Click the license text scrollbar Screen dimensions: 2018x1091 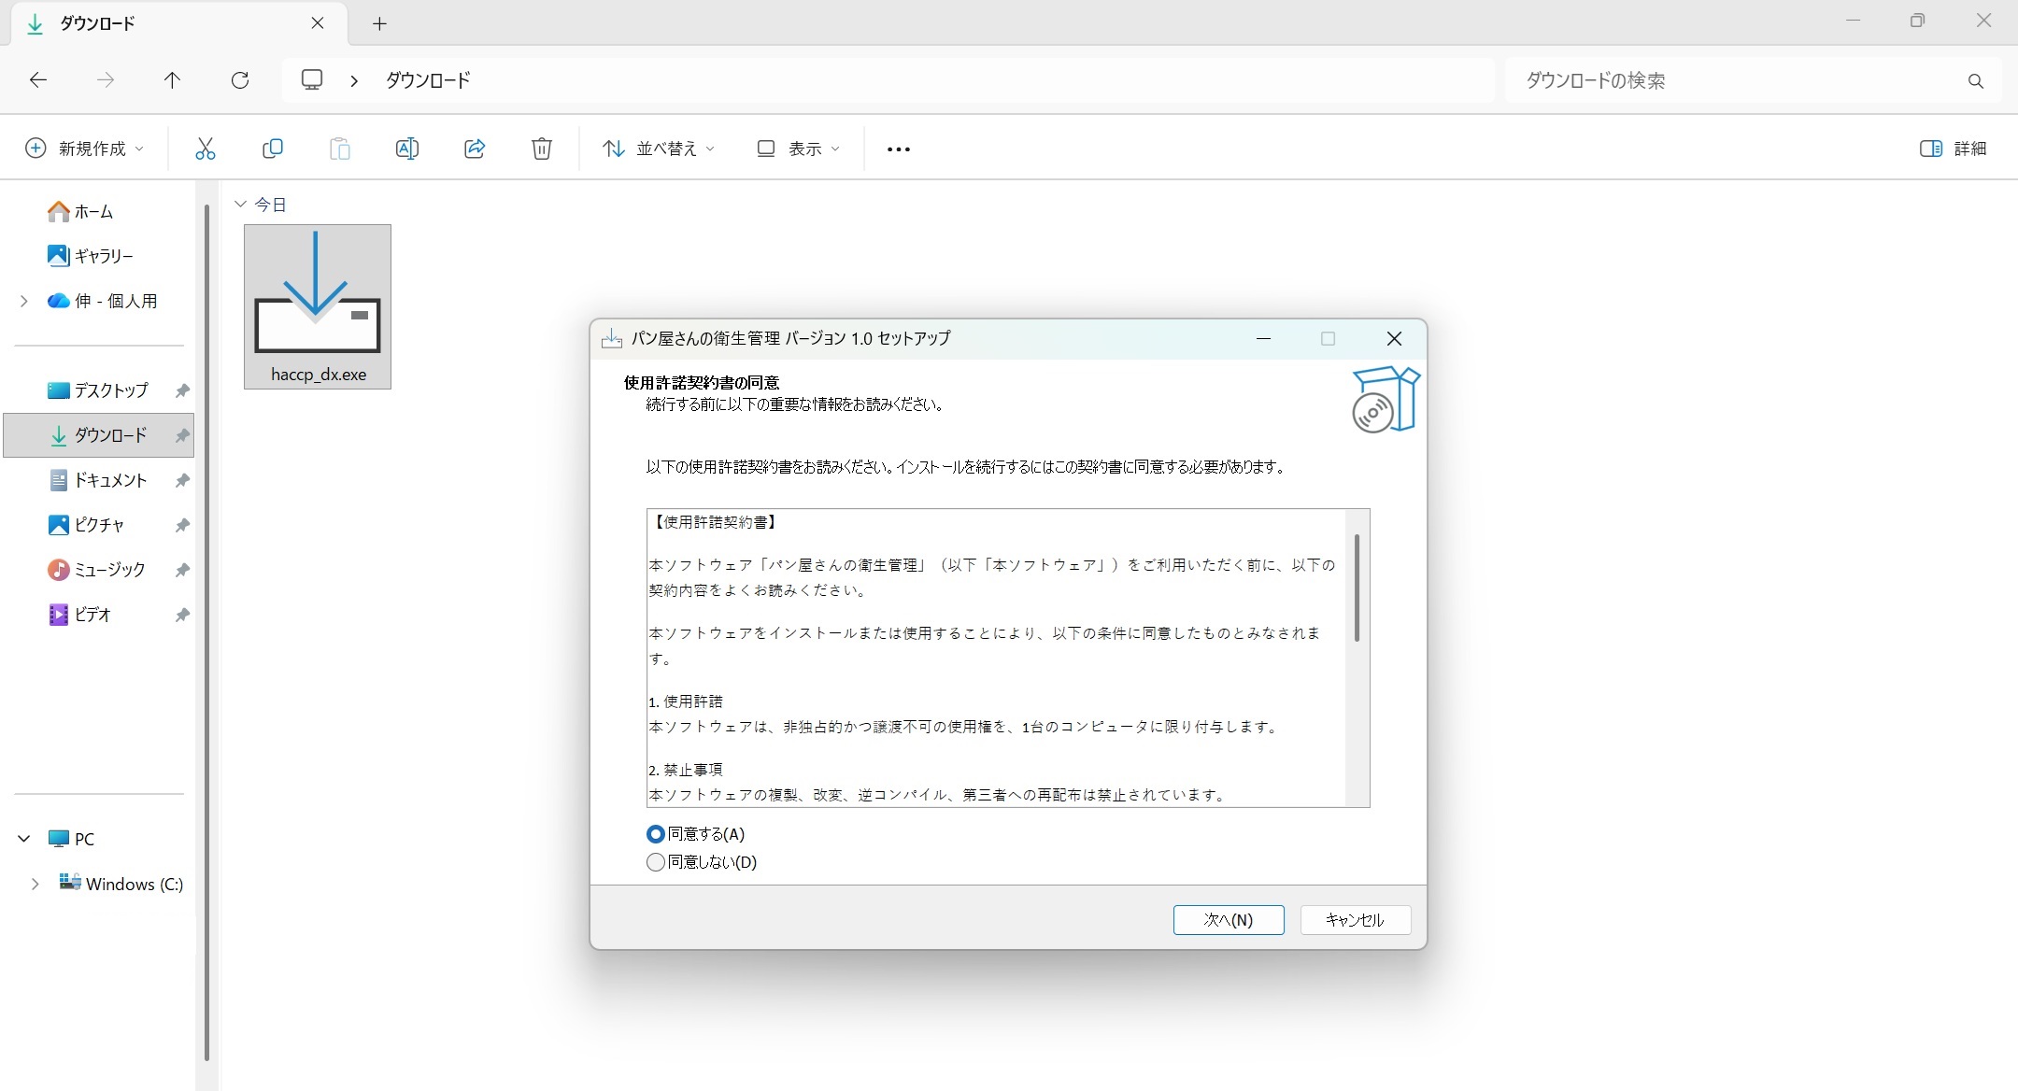(x=1357, y=588)
